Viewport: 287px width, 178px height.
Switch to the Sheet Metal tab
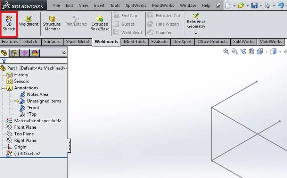pyautogui.click(x=77, y=42)
